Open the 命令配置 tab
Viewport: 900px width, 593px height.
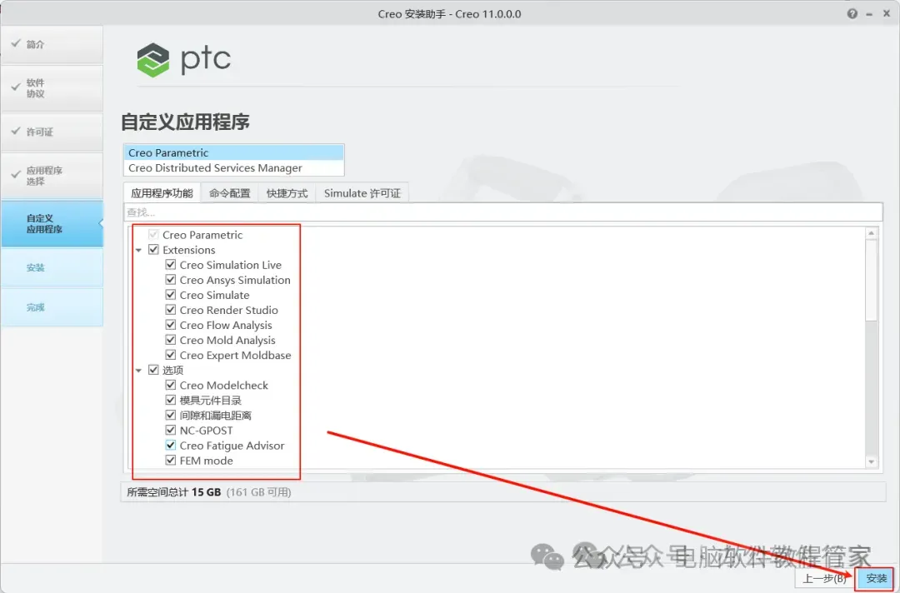pyautogui.click(x=230, y=193)
